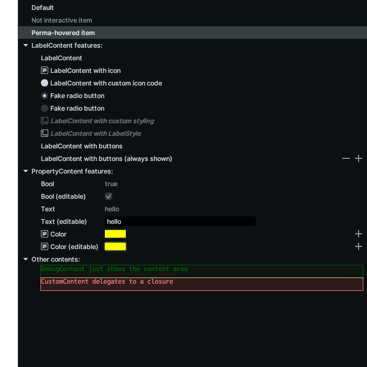Click the "LabelContent with buttons" item

point(81,146)
